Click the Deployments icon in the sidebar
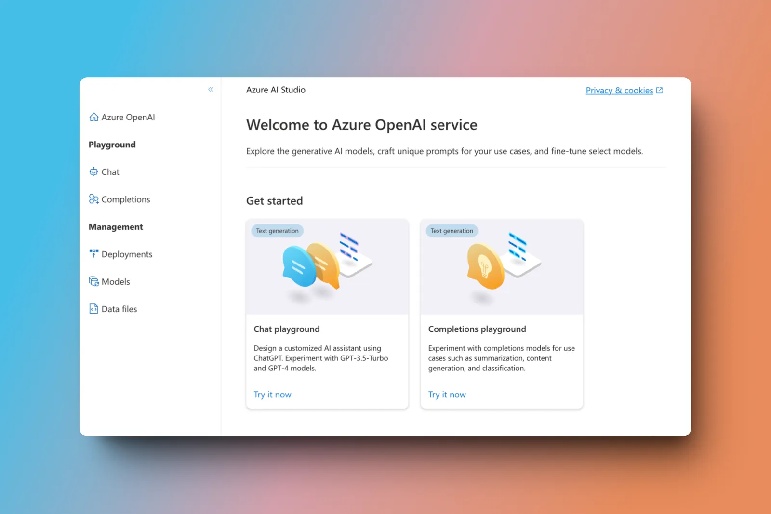This screenshot has width=771, height=514. tap(94, 253)
